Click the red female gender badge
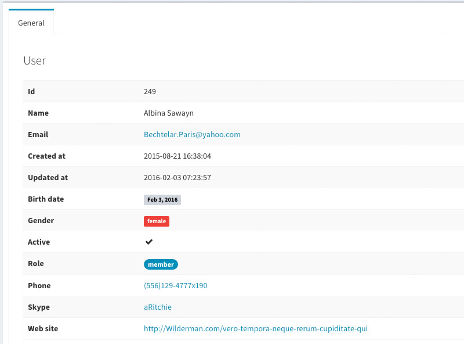Viewport: 464px width, 344px height. click(157, 221)
